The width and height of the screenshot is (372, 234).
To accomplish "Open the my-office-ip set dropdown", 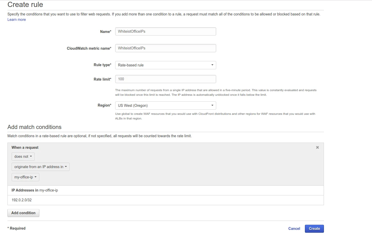I will [x=25, y=177].
